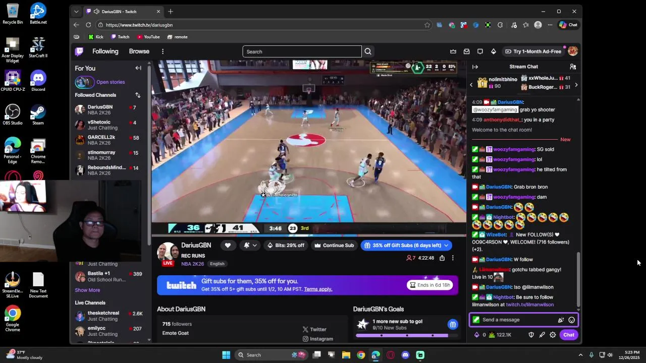Open stinomurray followed channel
This screenshot has width=646, height=363.
click(x=110, y=155)
